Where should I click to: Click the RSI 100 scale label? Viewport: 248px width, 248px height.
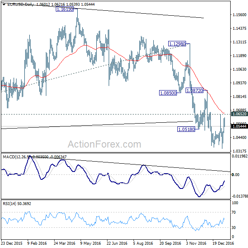234,203
